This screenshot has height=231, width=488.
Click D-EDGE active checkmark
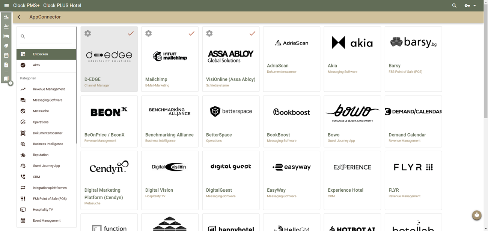[131, 33]
